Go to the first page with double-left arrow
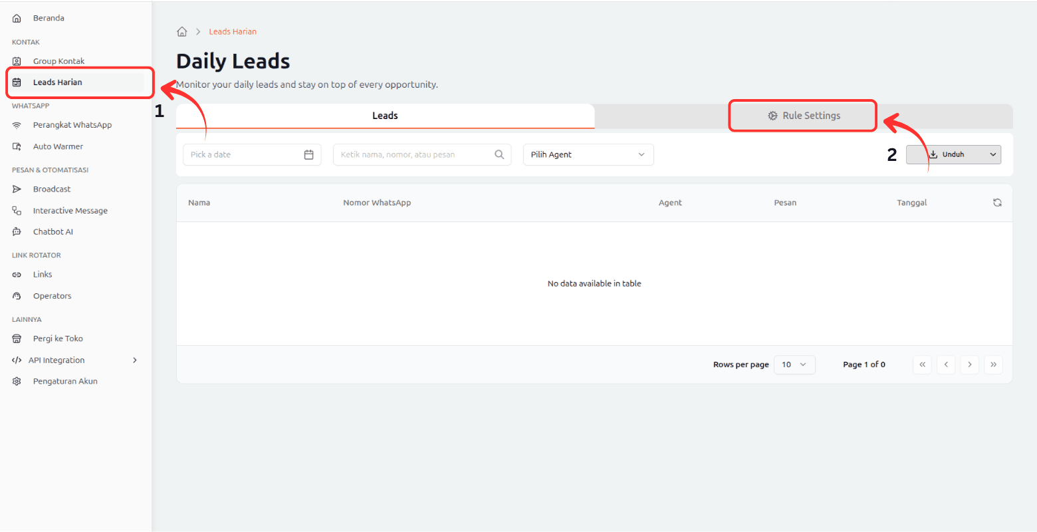Image resolution: width=1037 pixels, height=532 pixels. point(922,364)
